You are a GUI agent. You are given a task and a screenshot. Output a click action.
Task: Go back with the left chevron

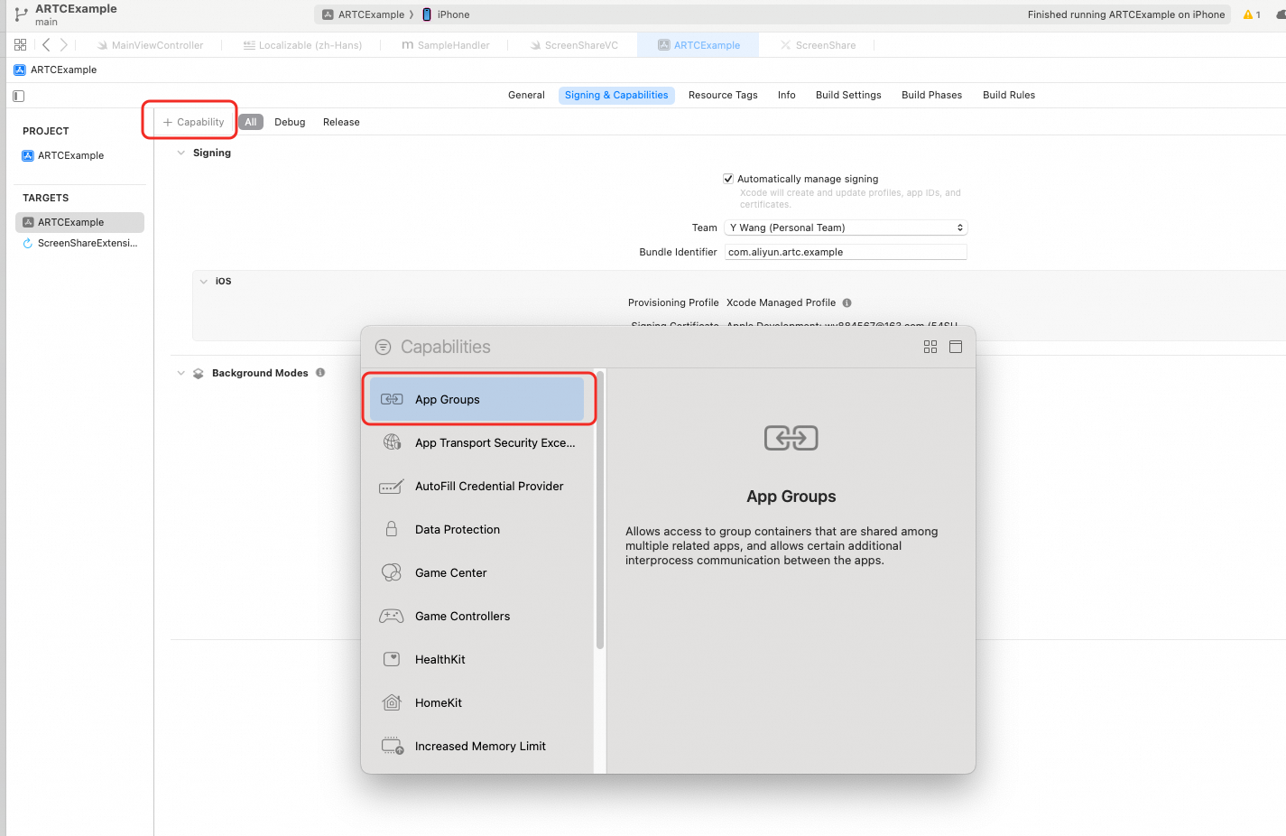pyautogui.click(x=46, y=45)
